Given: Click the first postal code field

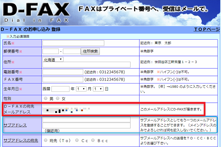Looking at the screenshot, I should [50, 51].
